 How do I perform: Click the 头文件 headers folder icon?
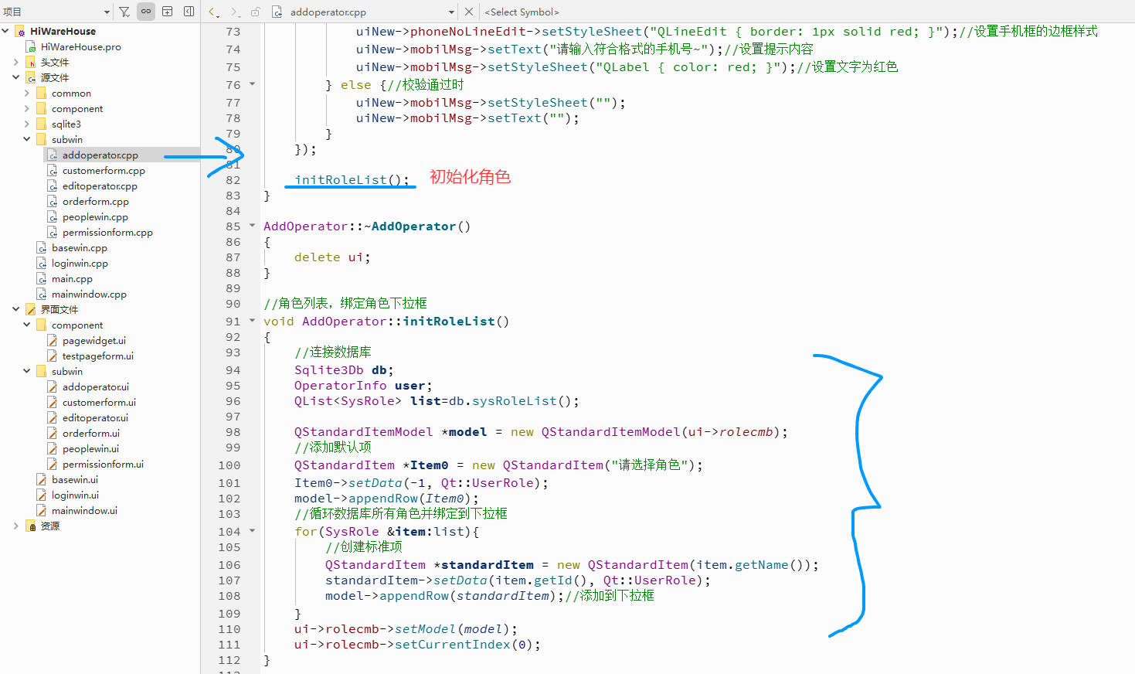(31, 62)
